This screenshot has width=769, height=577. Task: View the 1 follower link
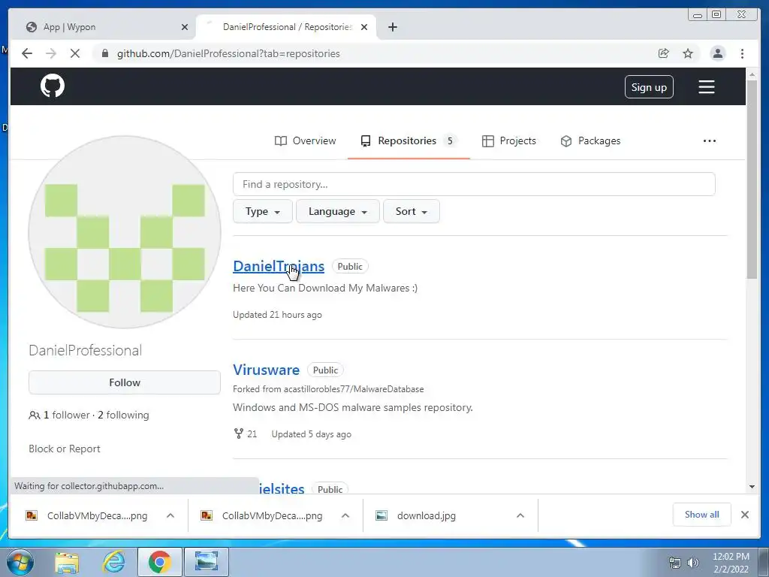[67, 415]
